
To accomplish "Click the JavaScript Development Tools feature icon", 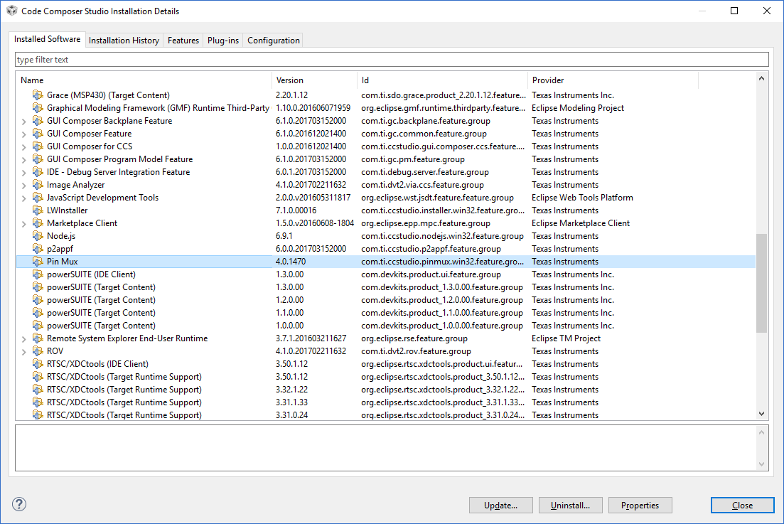I will click(38, 198).
